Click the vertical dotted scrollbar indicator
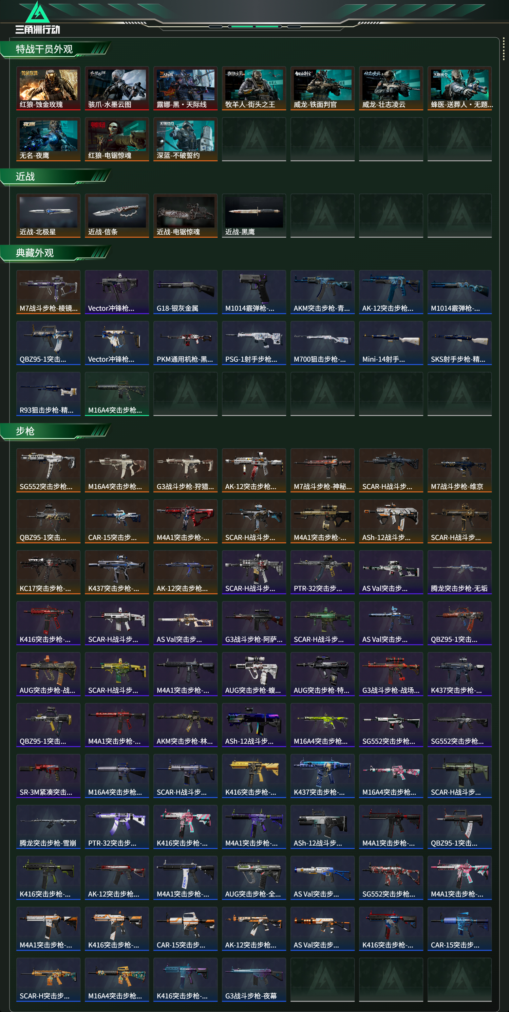509x1012 pixels. click(504, 49)
